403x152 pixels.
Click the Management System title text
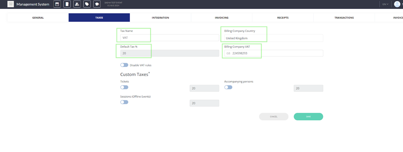click(x=33, y=4)
